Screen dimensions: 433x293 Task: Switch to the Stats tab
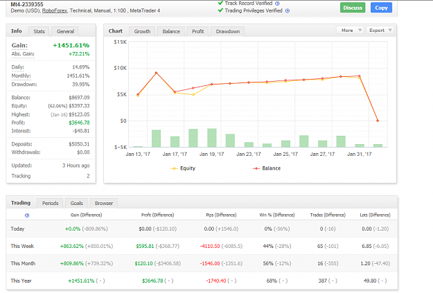click(39, 31)
